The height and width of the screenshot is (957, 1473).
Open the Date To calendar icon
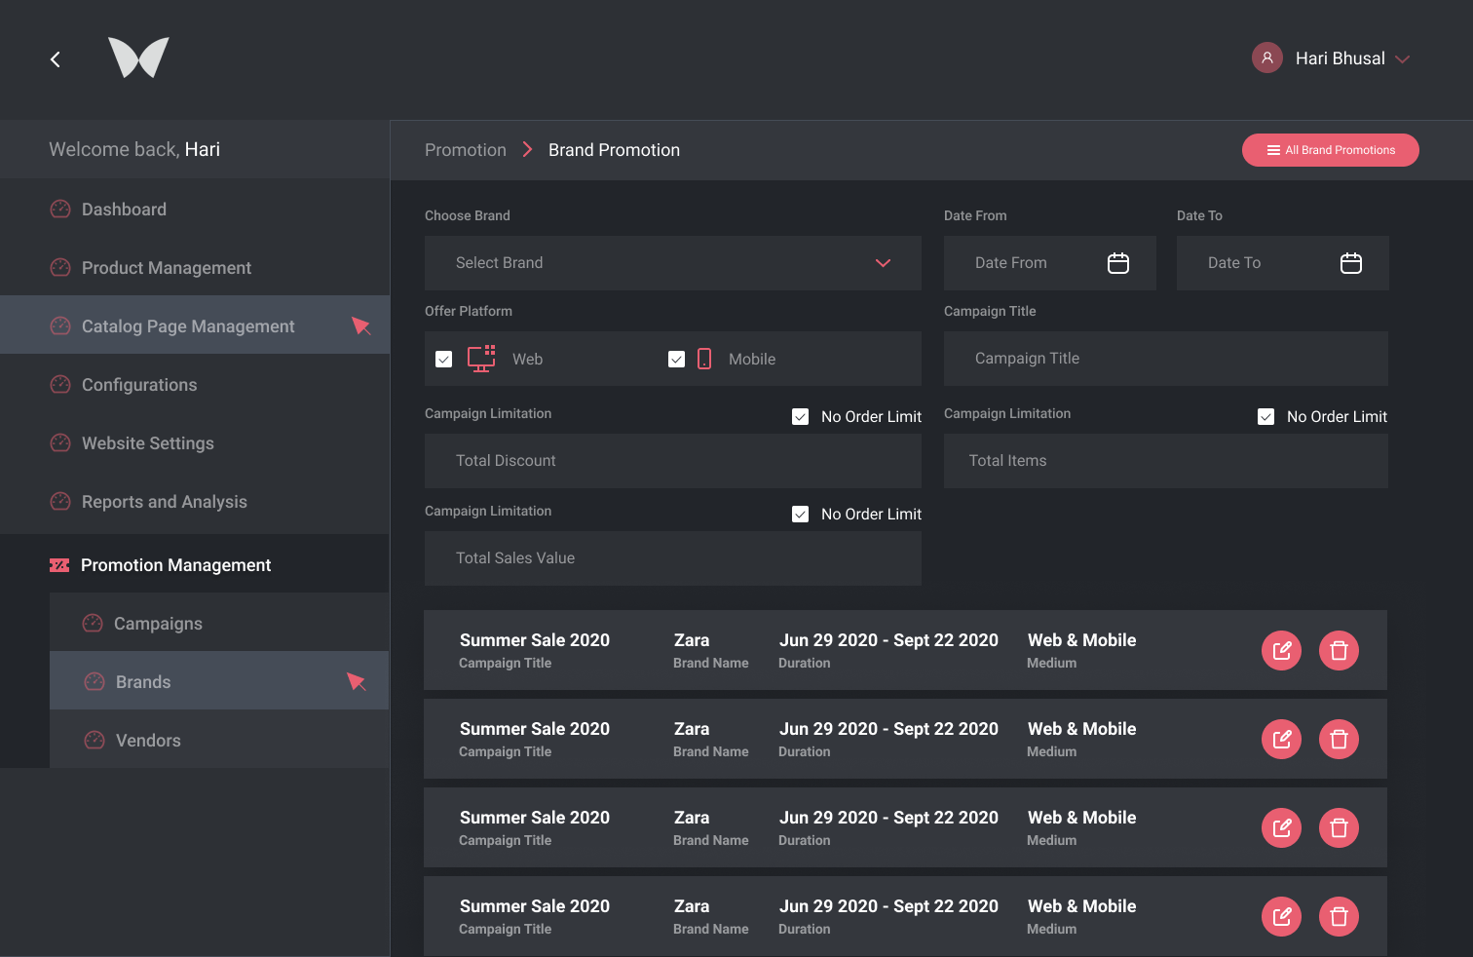pyautogui.click(x=1350, y=263)
